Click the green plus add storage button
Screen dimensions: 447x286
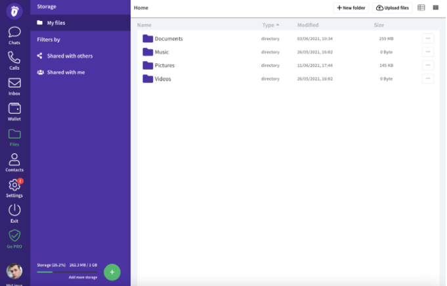coord(112,272)
